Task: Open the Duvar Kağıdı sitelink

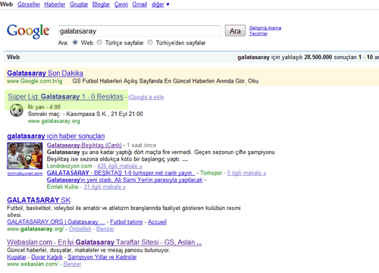Action: [x=47, y=257]
